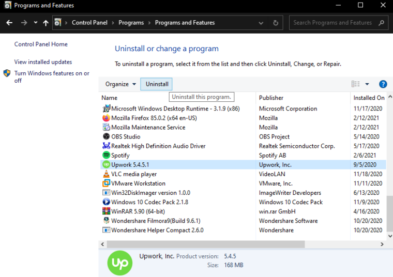Open View installed updates link
The width and height of the screenshot is (393, 277).
coord(43,62)
